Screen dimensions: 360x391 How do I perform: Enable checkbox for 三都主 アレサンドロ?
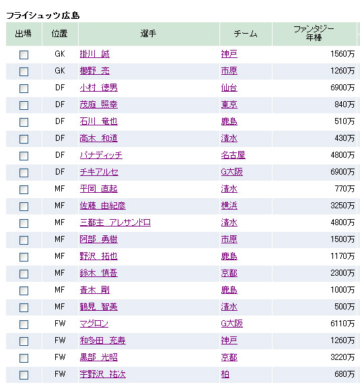click(x=24, y=223)
